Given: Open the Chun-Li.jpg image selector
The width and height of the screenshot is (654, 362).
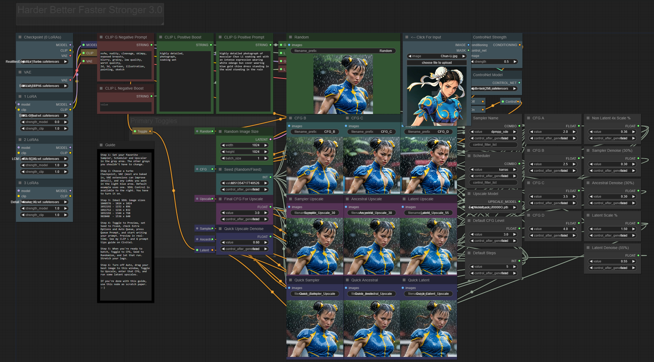Looking at the screenshot, I should (x=437, y=56).
